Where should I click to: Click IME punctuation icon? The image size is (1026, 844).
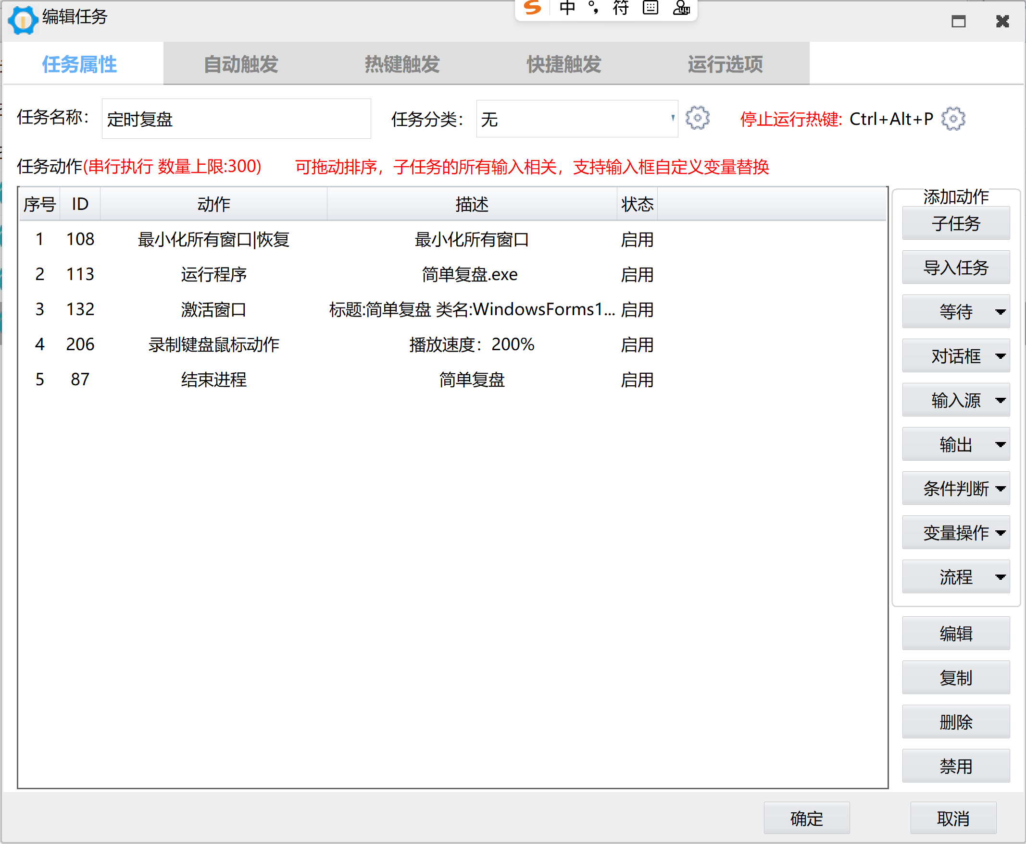pyautogui.click(x=593, y=8)
